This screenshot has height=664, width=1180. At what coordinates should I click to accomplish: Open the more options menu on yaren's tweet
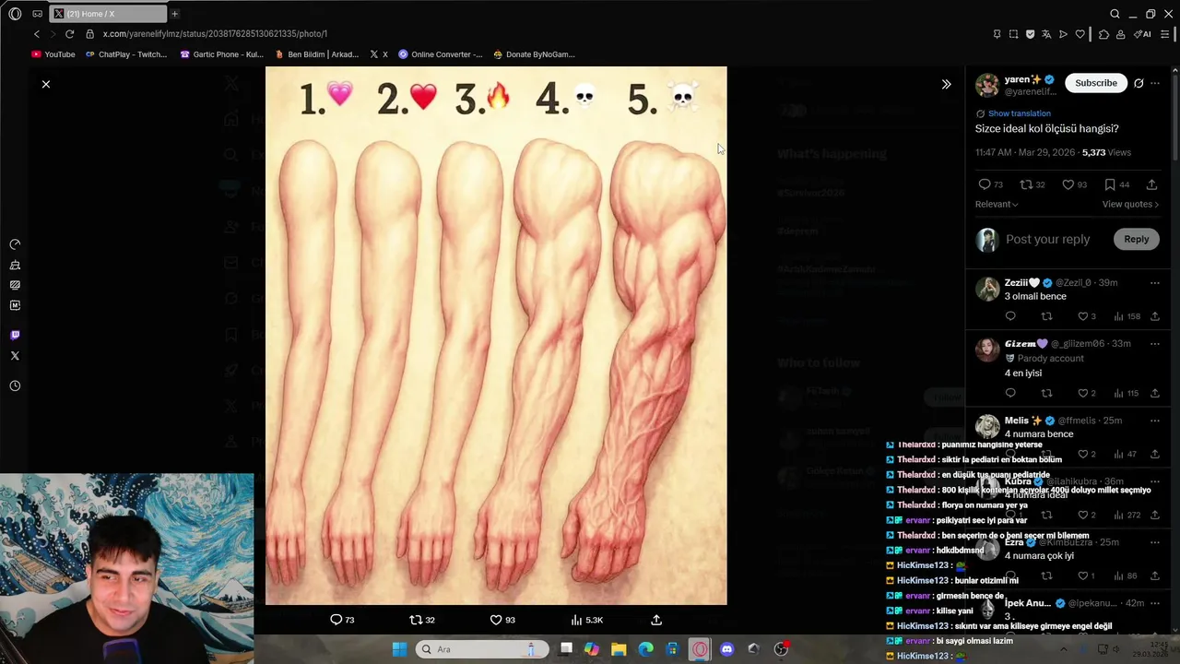coord(1155,83)
